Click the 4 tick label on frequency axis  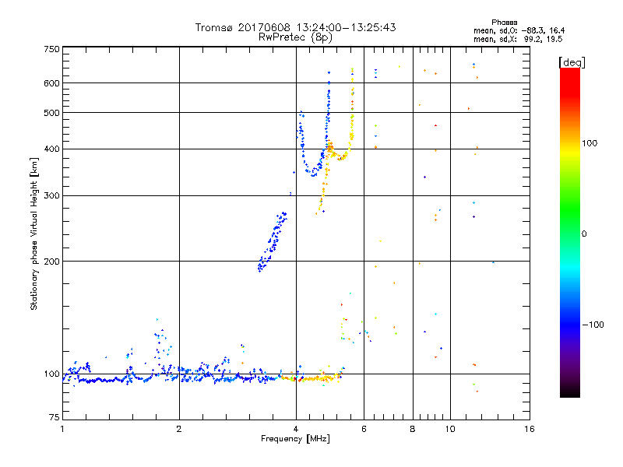[296, 430]
